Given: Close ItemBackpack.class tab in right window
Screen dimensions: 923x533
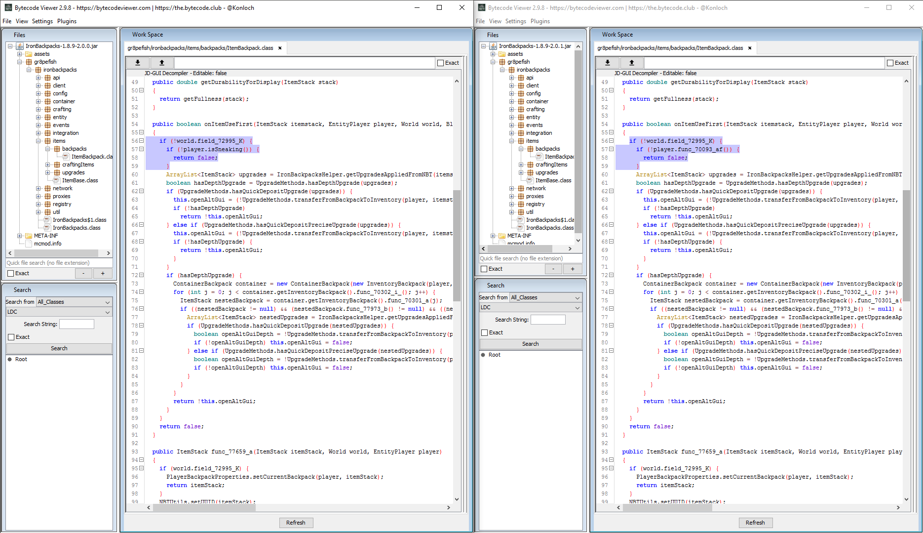Looking at the screenshot, I should (750, 48).
